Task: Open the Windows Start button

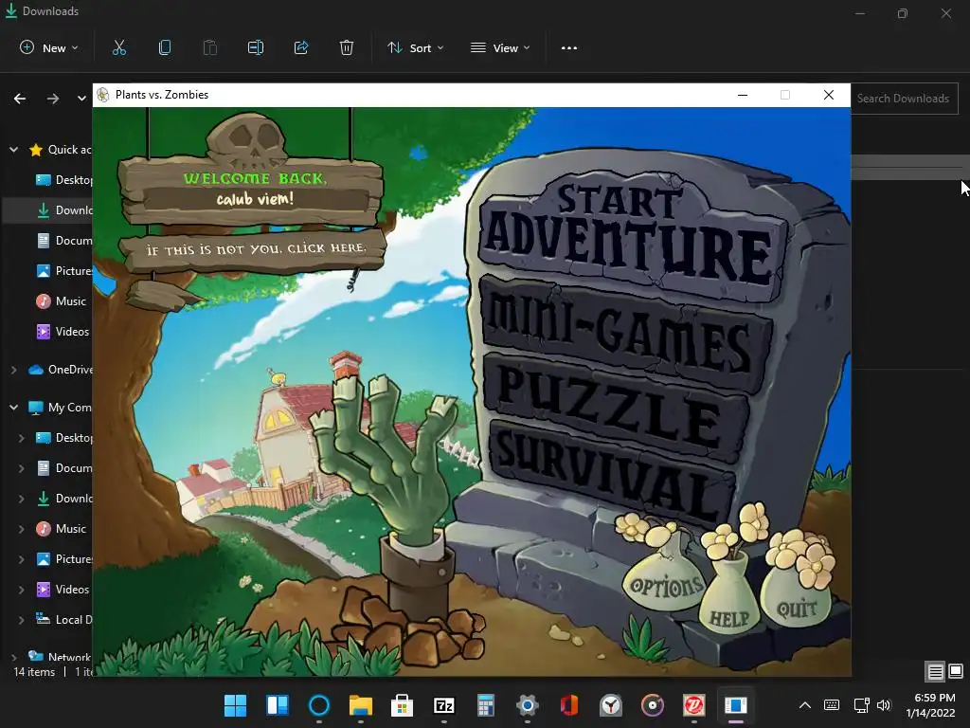Action: coord(235,705)
